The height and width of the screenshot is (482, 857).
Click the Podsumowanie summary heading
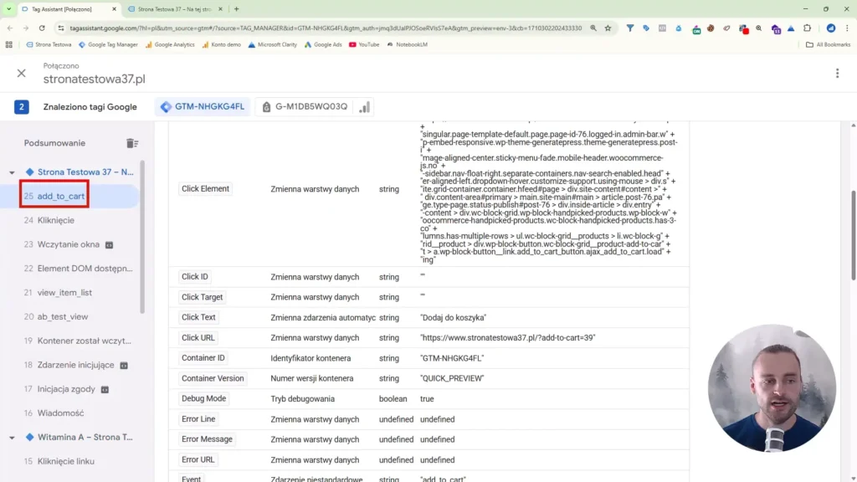pos(54,143)
